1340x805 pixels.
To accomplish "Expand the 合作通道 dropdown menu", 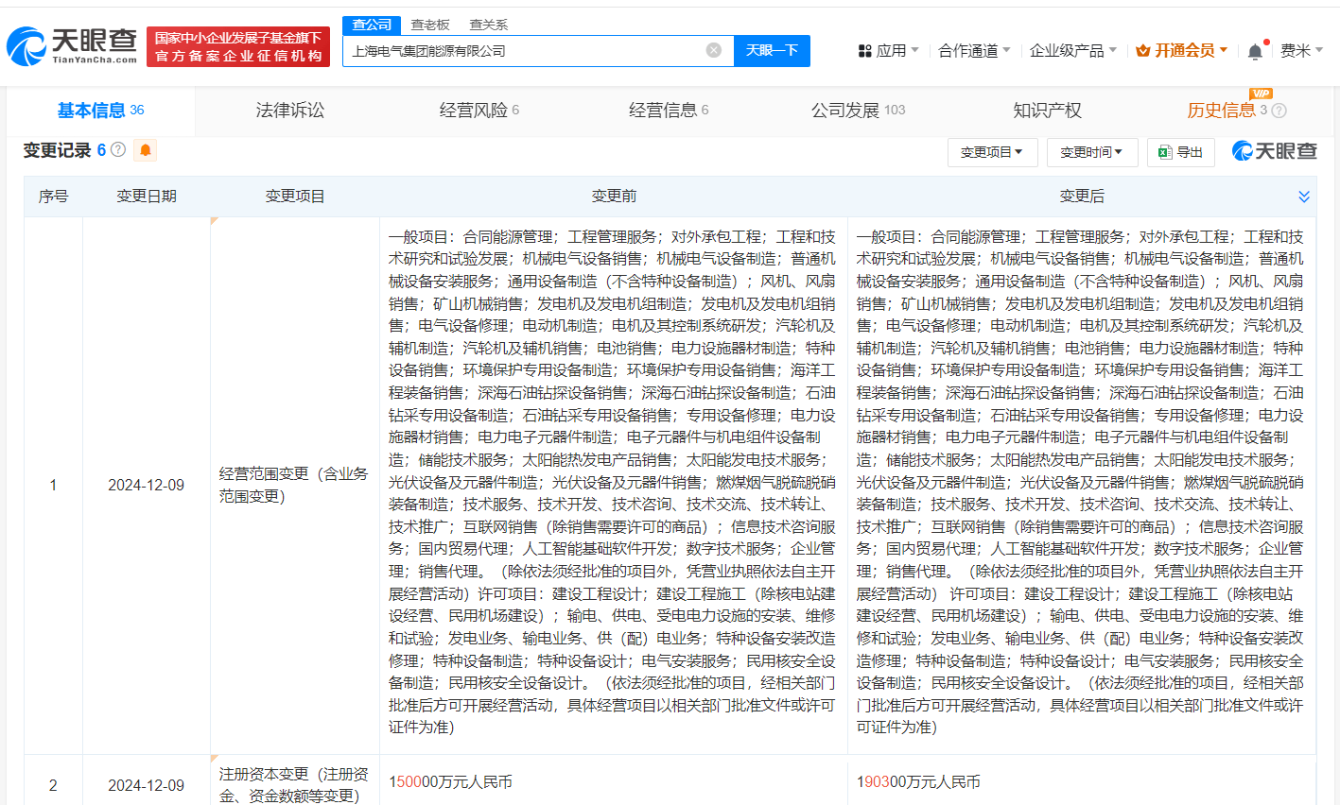I will 974,50.
